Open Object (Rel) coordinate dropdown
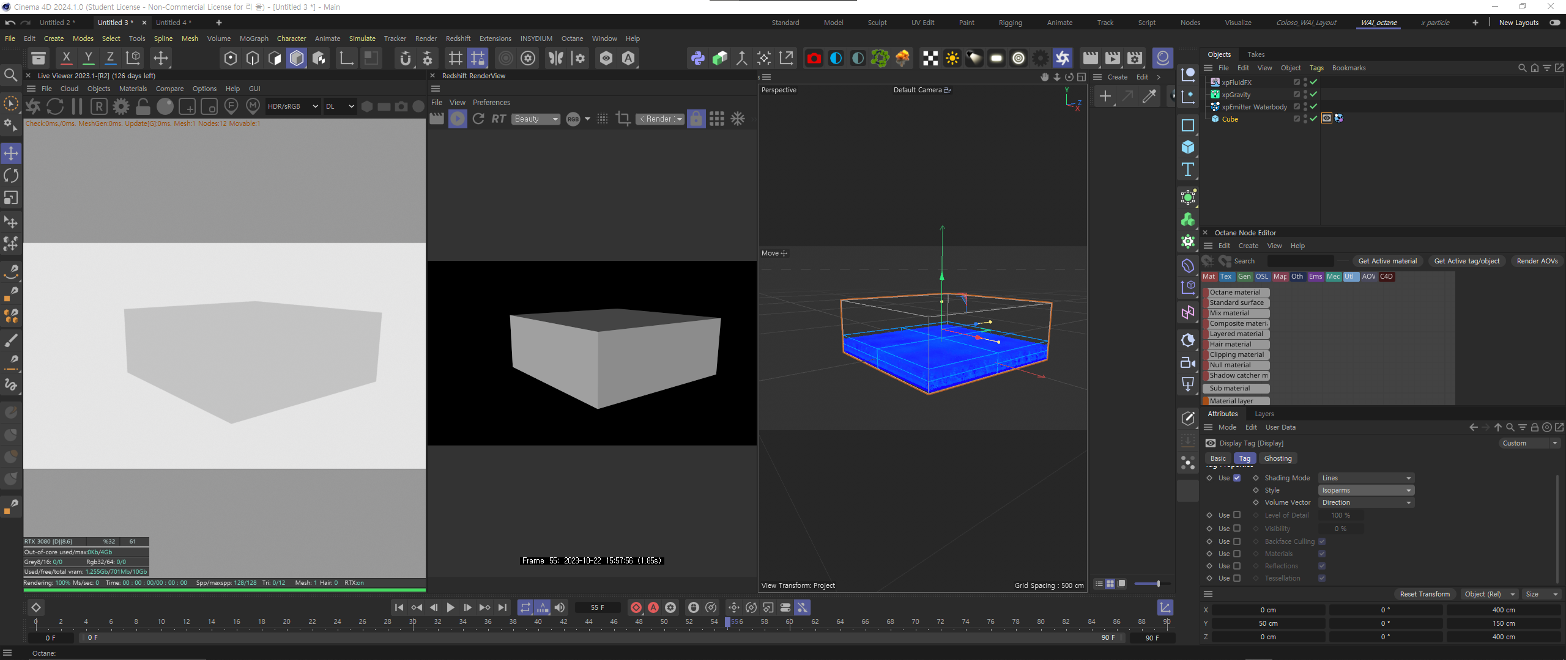 coord(1490,594)
